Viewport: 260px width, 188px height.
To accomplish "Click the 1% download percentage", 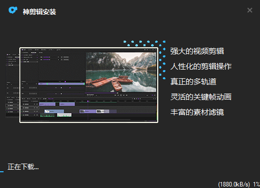I will 256,184.
